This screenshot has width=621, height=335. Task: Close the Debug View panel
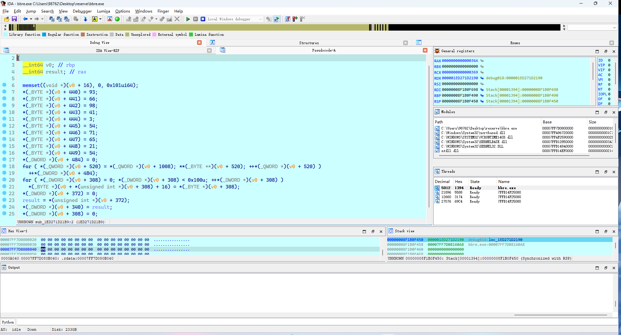point(199,43)
